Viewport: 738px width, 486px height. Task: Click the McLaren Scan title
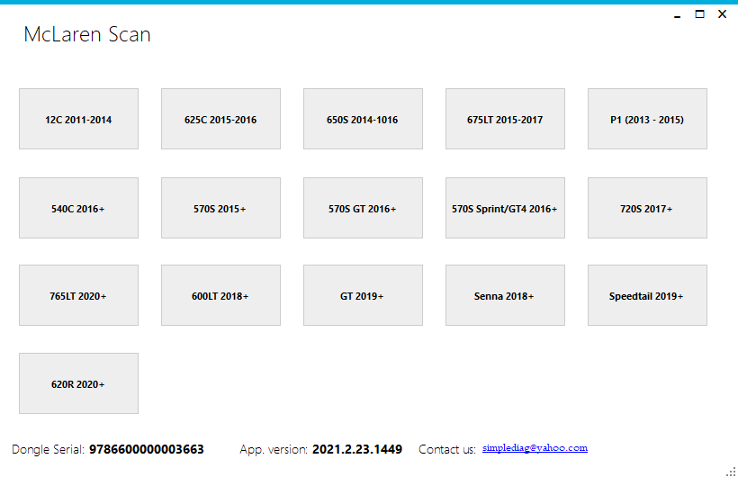pyautogui.click(x=87, y=34)
